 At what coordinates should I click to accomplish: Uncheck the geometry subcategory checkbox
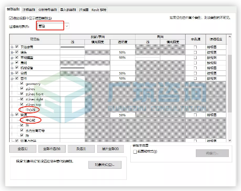[22, 83]
